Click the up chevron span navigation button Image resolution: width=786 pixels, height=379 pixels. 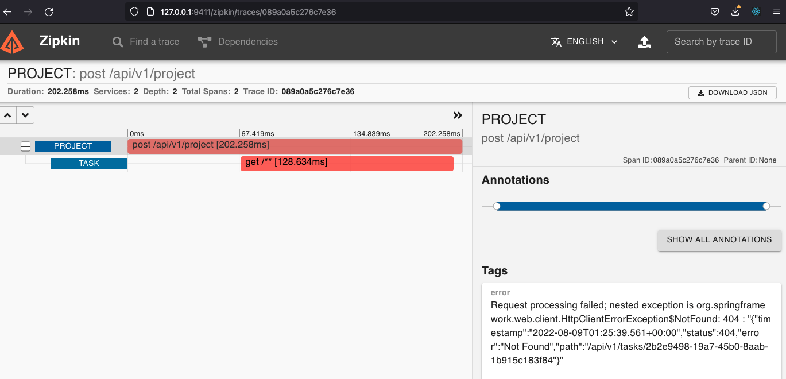8,115
